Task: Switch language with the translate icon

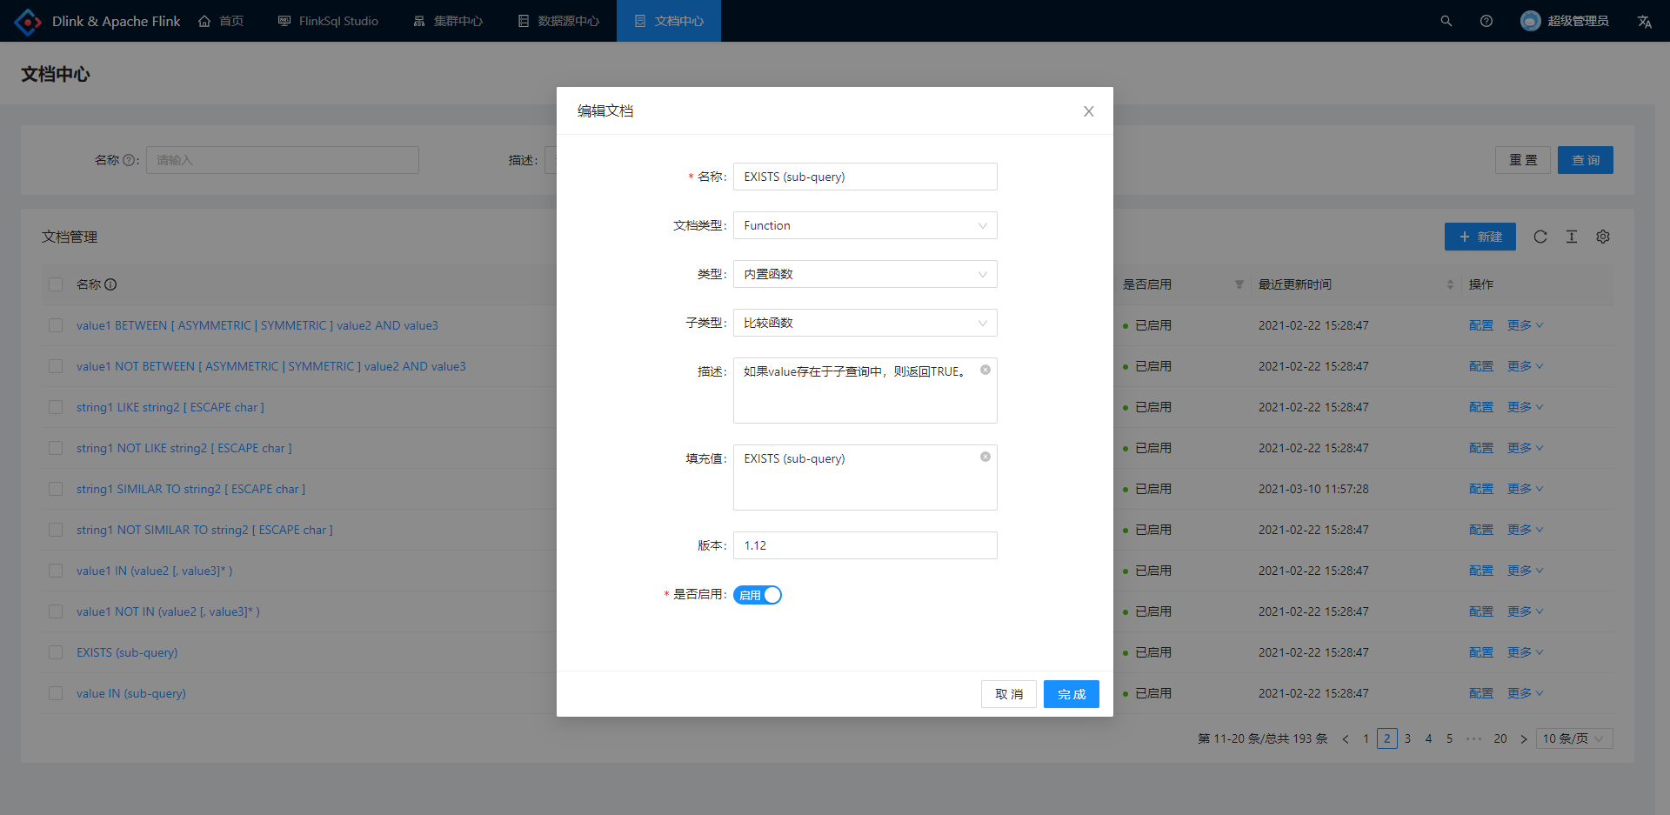Action: pyautogui.click(x=1644, y=21)
